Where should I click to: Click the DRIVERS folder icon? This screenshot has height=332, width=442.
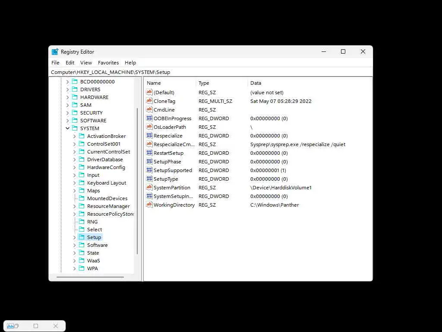coord(75,89)
